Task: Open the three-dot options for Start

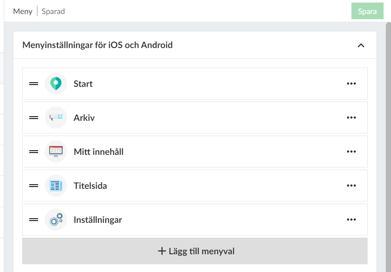Action: [x=351, y=84]
